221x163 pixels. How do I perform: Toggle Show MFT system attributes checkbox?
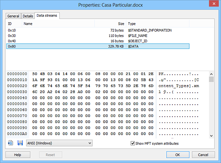(x=133, y=143)
